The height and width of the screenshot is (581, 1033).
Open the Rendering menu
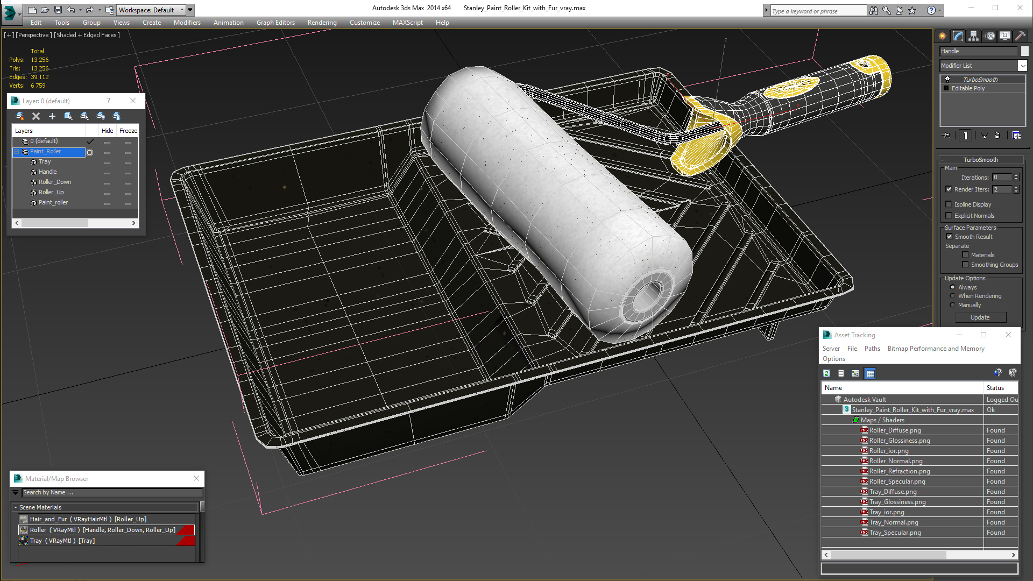point(322,23)
